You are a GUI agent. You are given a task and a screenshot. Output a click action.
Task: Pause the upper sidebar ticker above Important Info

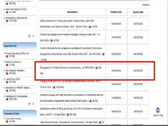29,36
